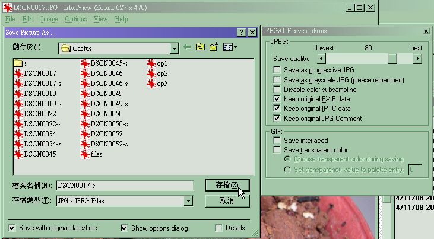This screenshot has width=434, height=239.
Task: Expand the Cactus folder location dropdown
Action: click(x=174, y=48)
